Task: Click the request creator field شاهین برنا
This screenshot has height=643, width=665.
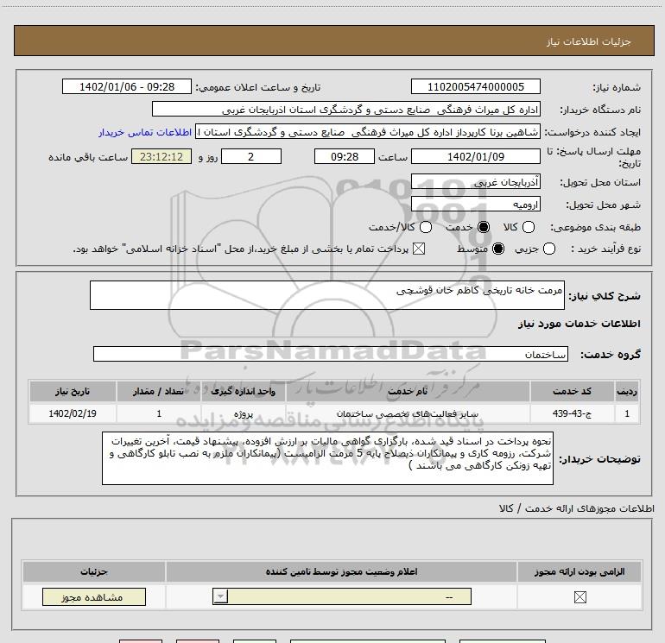Action: (x=368, y=132)
